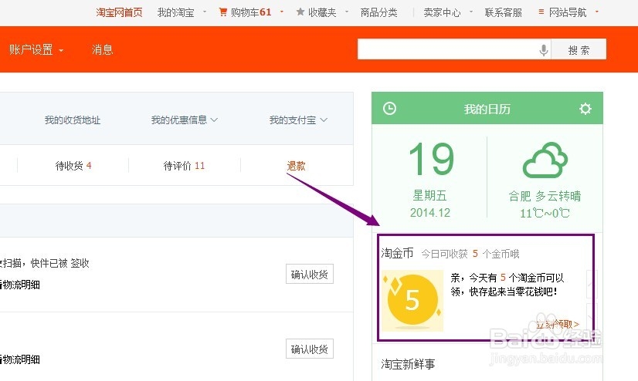The height and width of the screenshot is (381, 638).
Task: Open 我的淘宝 menu item
Action: (x=176, y=12)
